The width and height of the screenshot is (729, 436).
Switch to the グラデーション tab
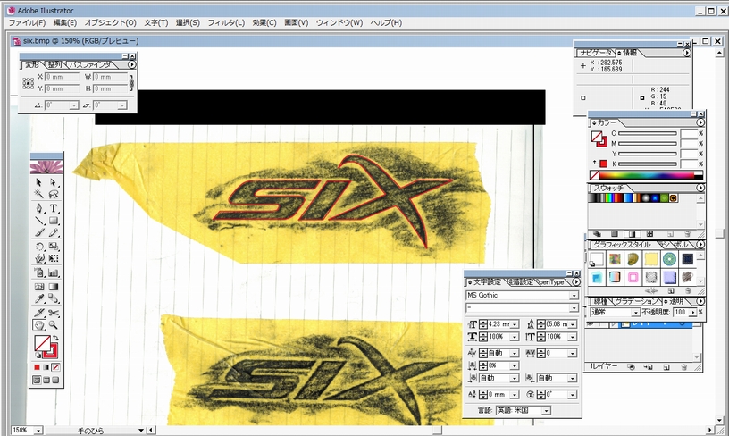pos(633,301)
